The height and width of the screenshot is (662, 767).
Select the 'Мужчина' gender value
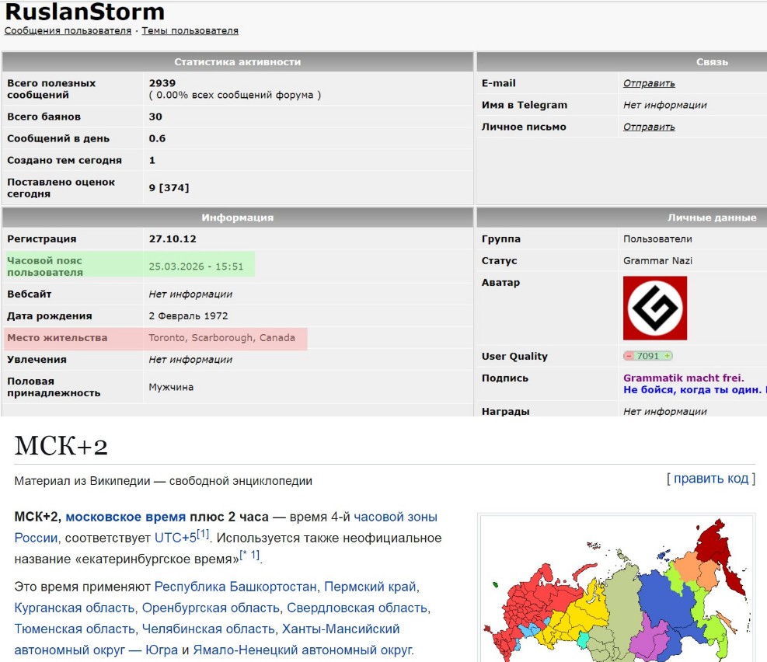pyautogui.click(x=171, y=387)
